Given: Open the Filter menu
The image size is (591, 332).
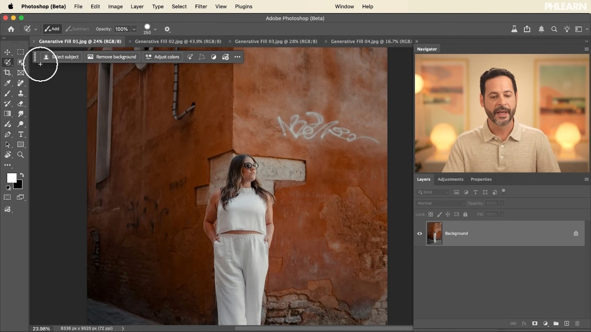Looking at the screenshot, I should pos(201,6).
